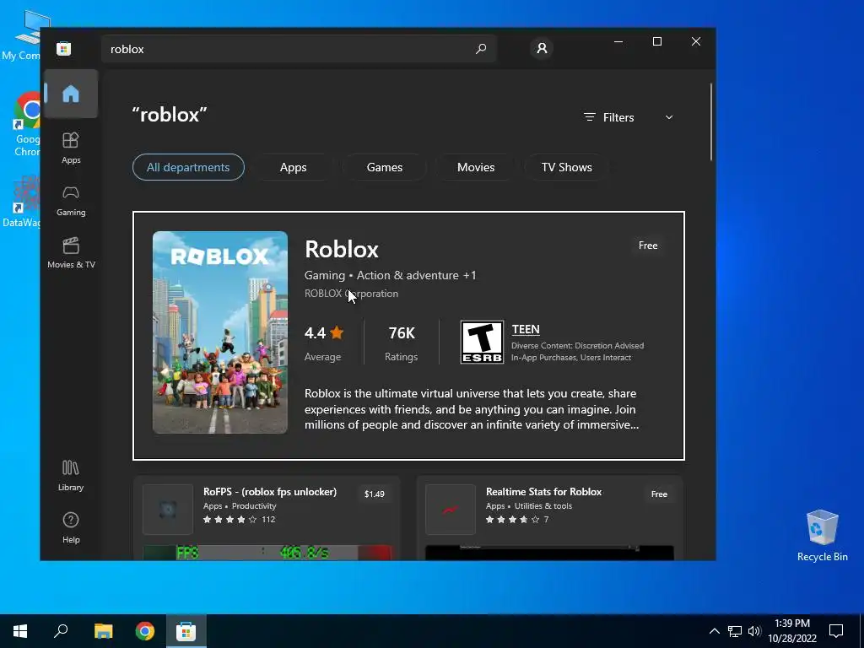
Task: Click the Free price badge on Roblox
Action: coord(648,246)
